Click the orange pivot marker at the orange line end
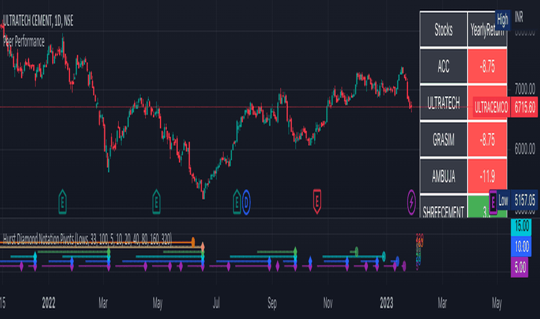The width and height of the screenshot is (540, 319). coord(193,242)
